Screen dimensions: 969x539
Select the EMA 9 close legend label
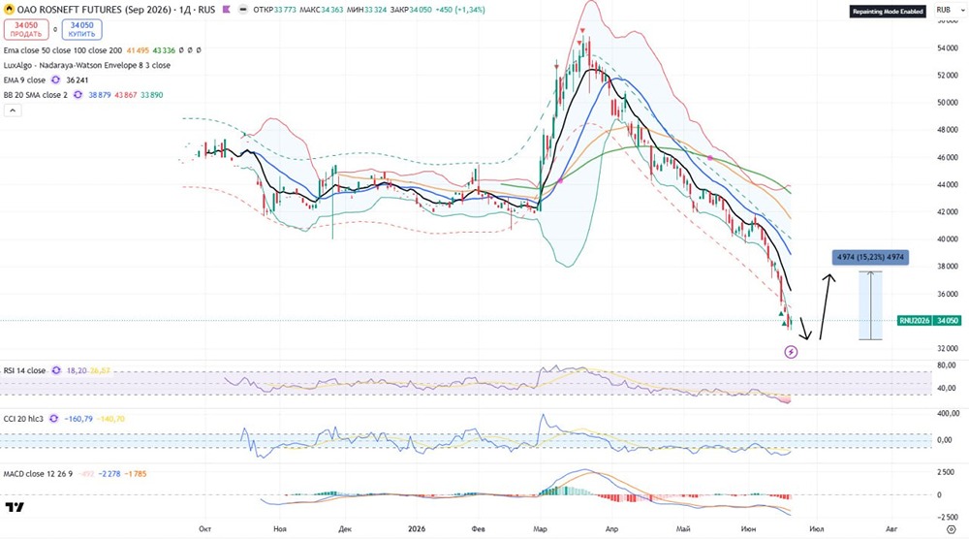(24, 79)
